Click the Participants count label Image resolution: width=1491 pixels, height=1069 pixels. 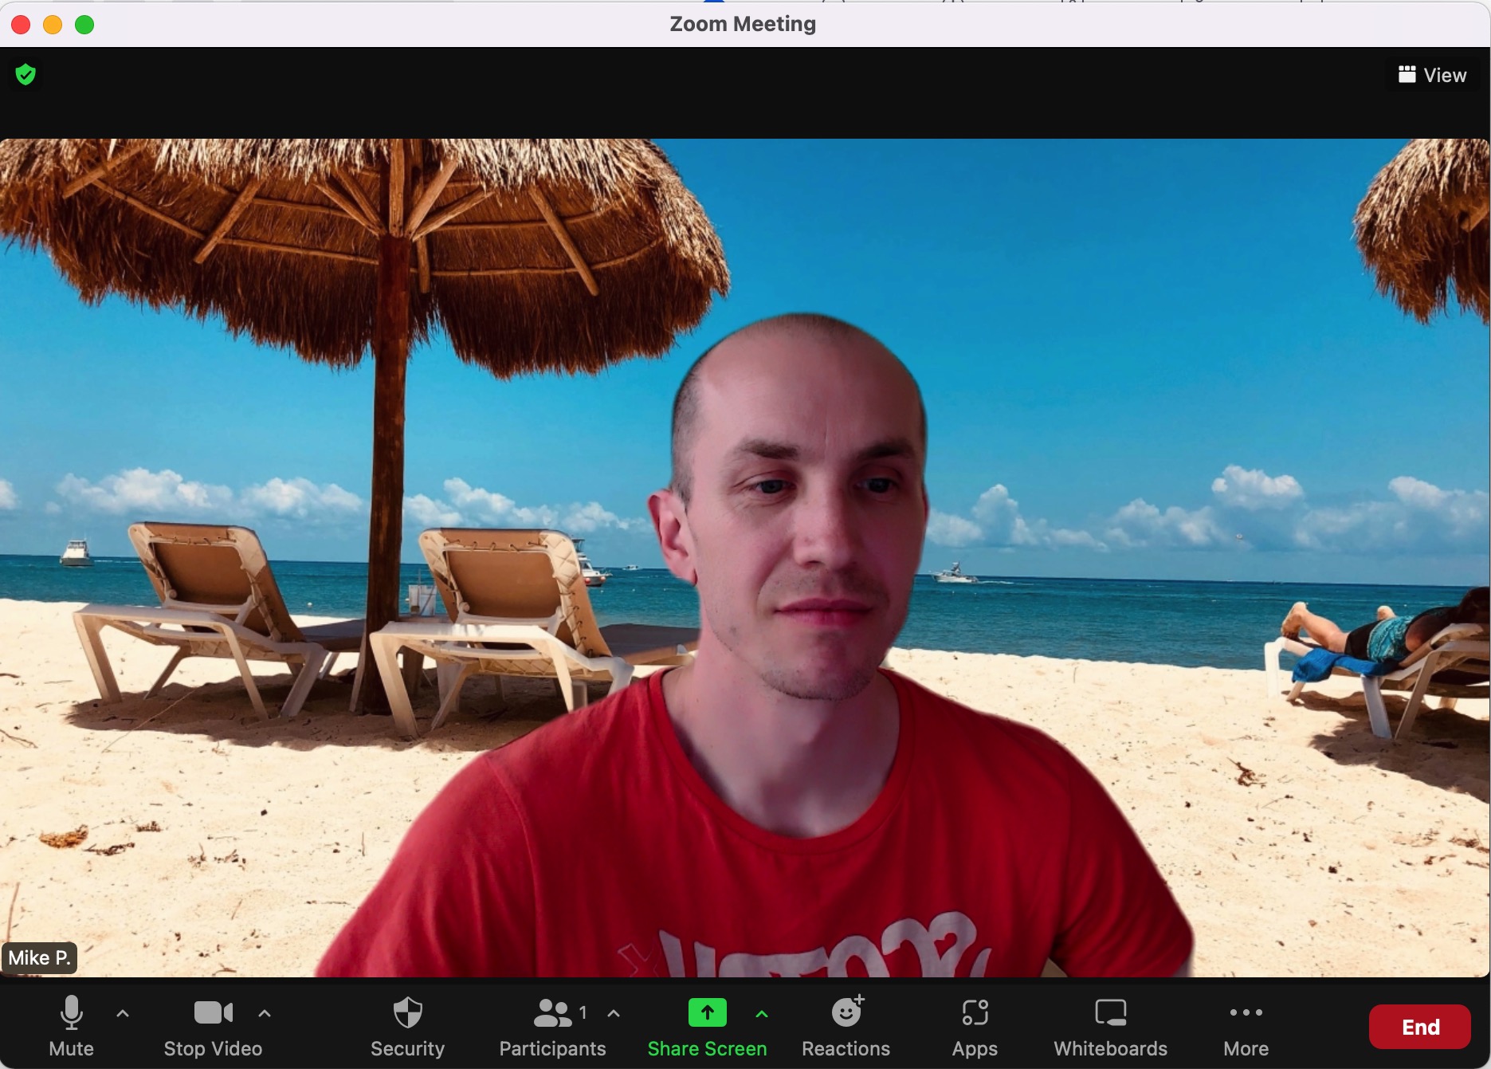(x=584, y=1012)
